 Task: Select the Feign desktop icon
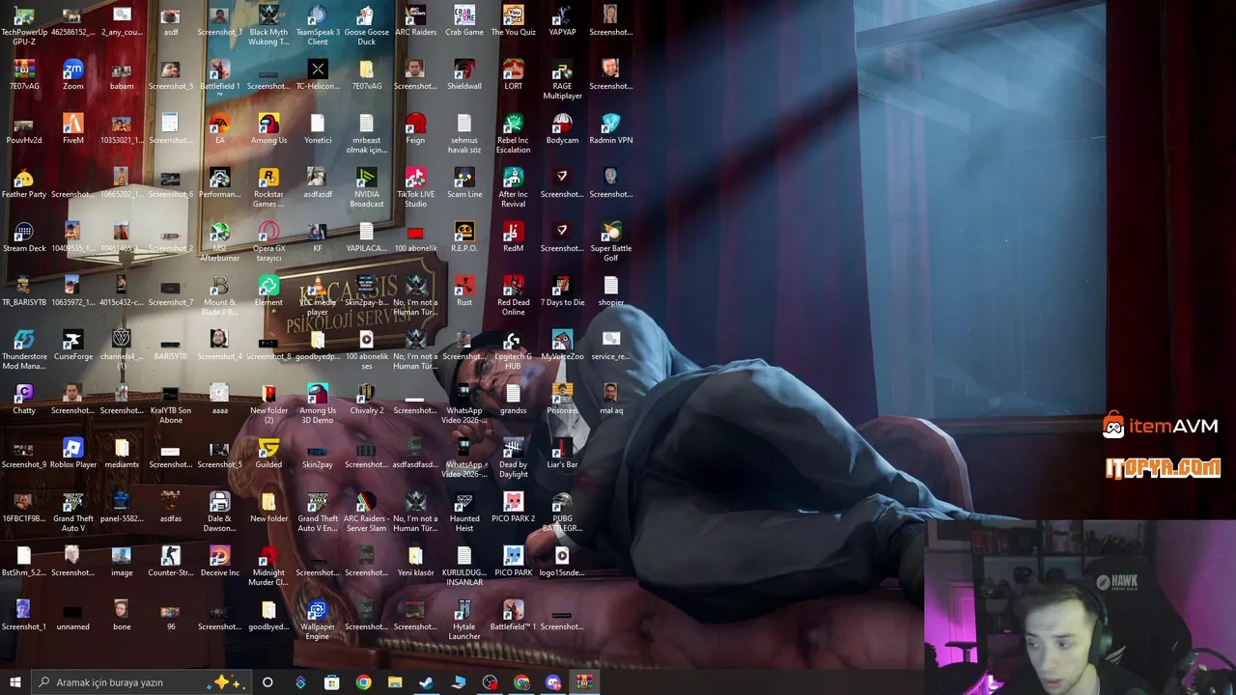tap(415, 128)
